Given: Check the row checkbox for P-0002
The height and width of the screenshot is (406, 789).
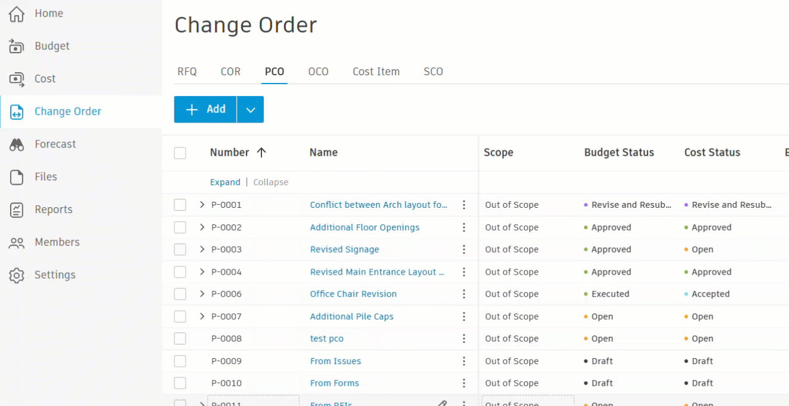Looking at the screenshot, I should click(x=180, y=227).
